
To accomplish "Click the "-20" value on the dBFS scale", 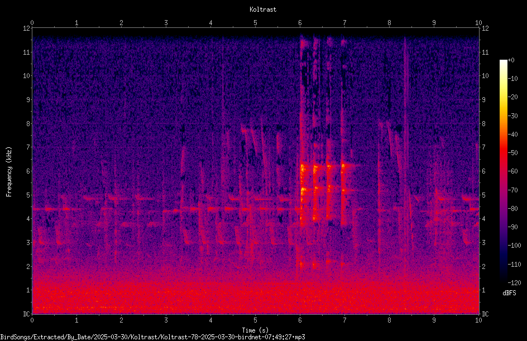I will click(x=512, y=97).
